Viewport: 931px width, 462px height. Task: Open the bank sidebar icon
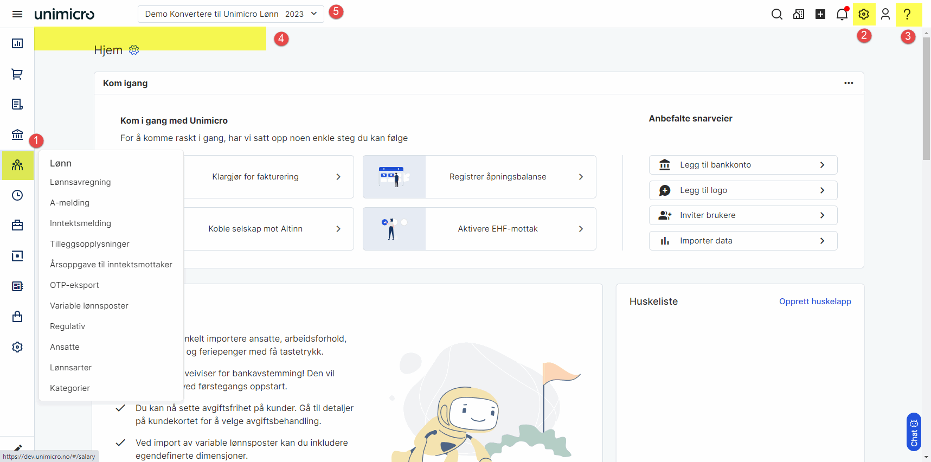[x=17, y=134]
